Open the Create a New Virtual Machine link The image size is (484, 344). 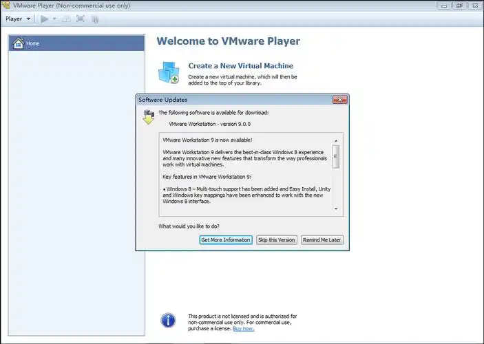[x=236, y=66]
